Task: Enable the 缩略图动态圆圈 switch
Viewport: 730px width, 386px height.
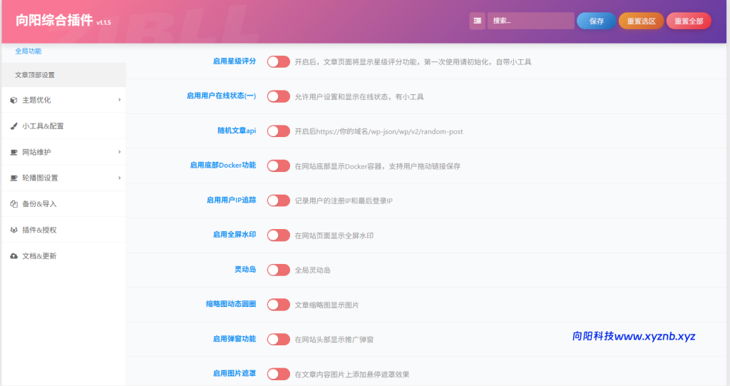Action: pos(279,305)
